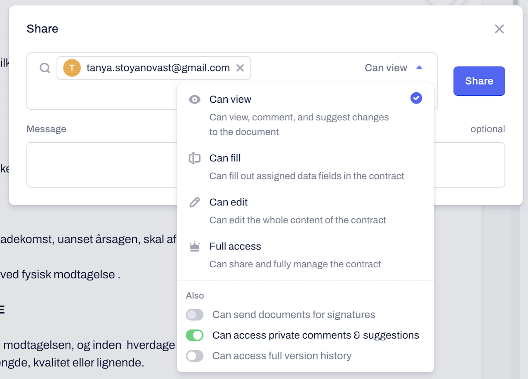Remove tanya.stoyanovast@gmail.com using the chip X icon
The width and height of the screenshot is (528, 379).
tap(240, 68)
